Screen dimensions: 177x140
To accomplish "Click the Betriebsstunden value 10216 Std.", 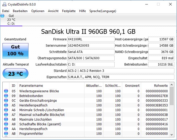I will pos(161,64).
